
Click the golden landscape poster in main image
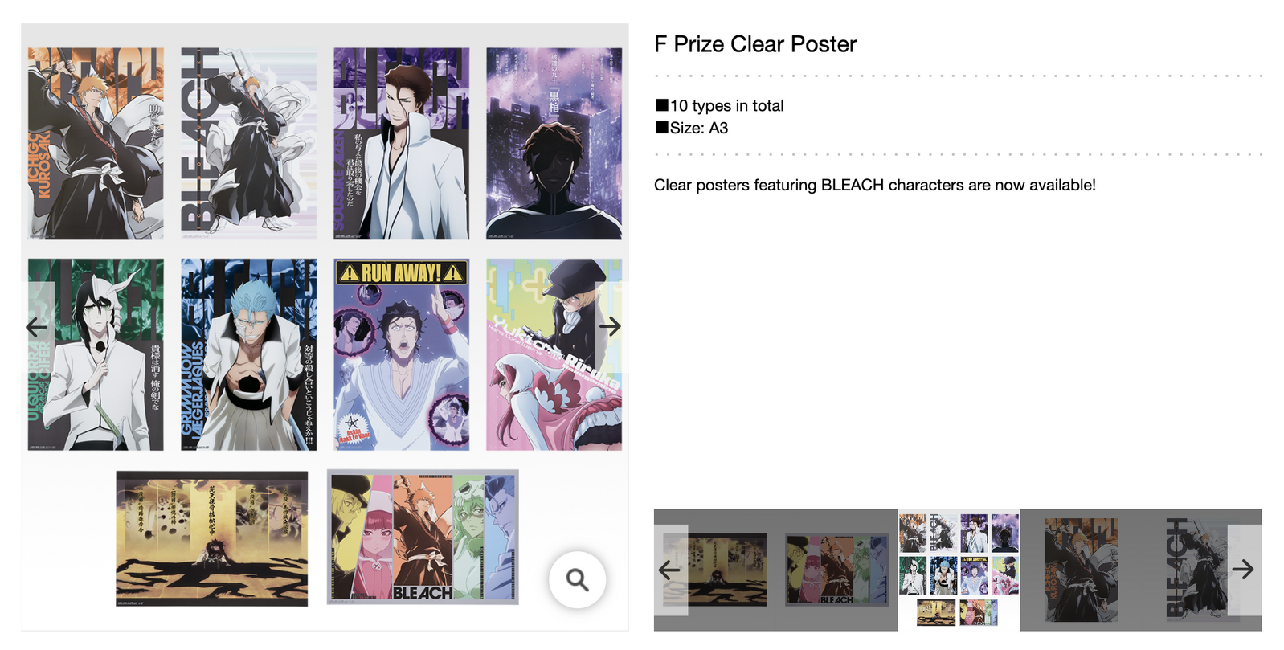coord(212,538)
